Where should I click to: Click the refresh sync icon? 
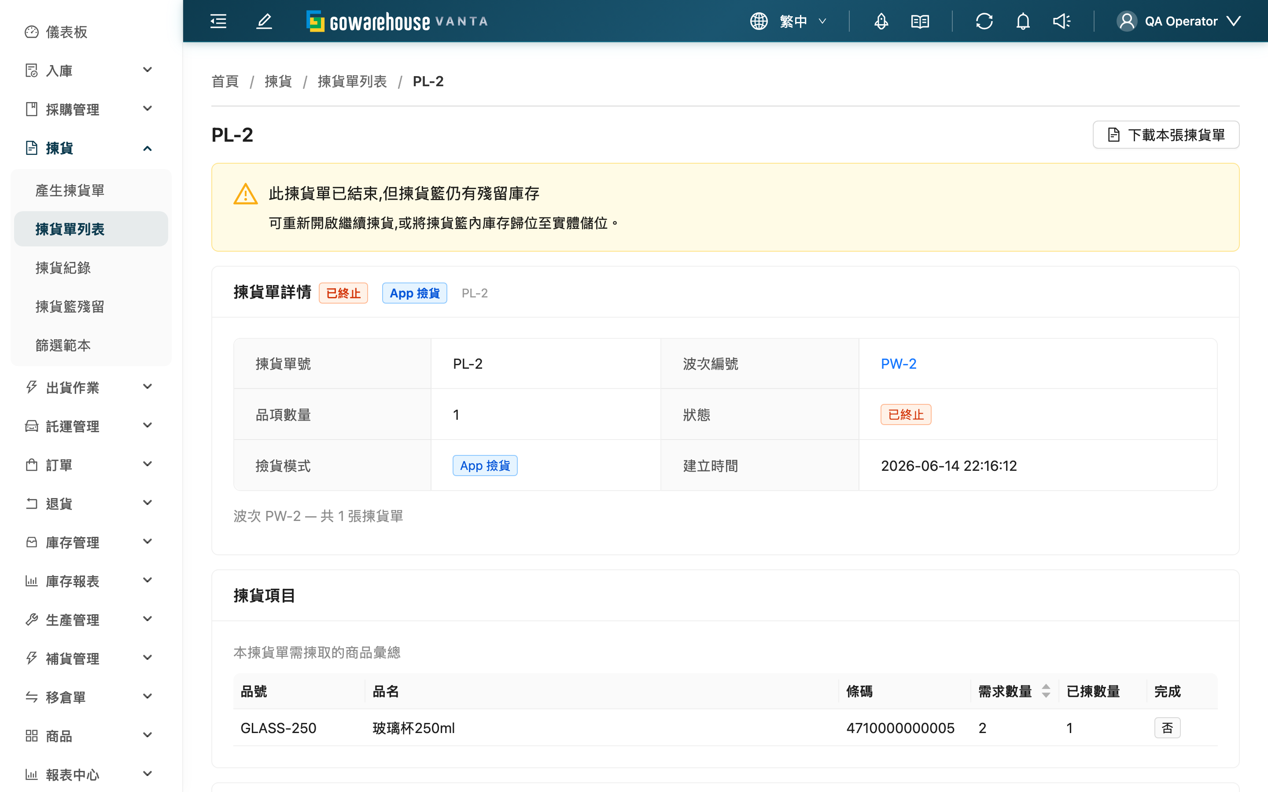pyautogui.click(x=984, y=22)
